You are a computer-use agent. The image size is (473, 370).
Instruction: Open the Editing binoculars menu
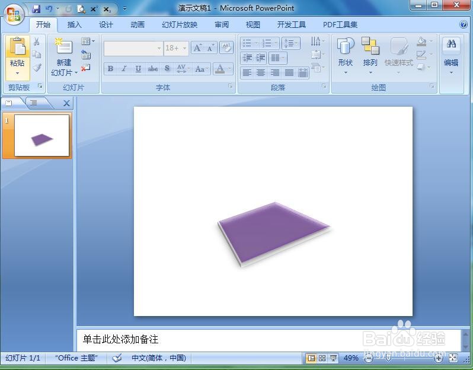(x=451, y=56)
